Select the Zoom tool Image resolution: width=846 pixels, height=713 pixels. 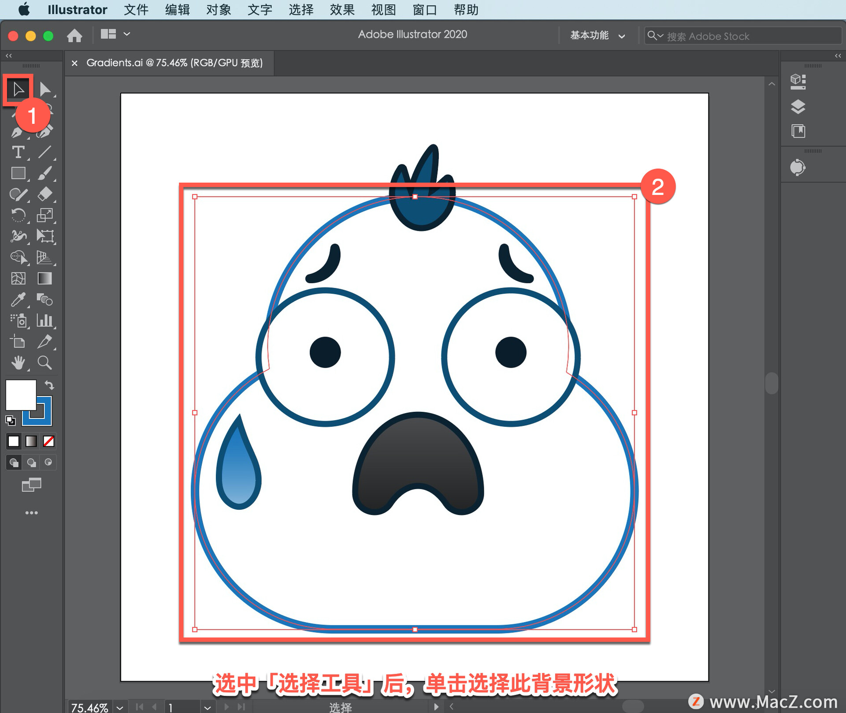coord(45,363)
